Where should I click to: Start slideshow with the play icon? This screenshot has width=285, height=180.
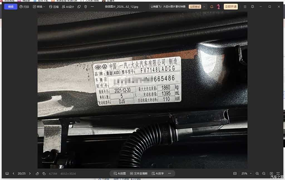(x=271, y=173)
